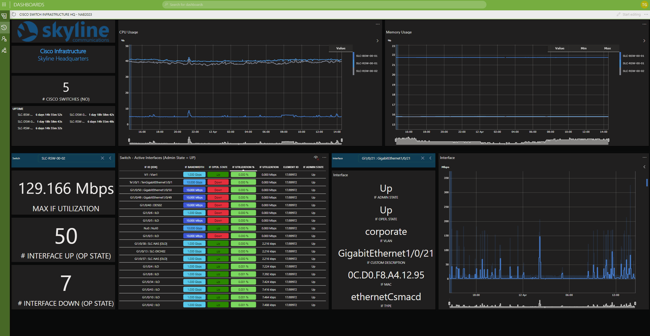Select the Nu0 : Null0 row

[223, 228]
